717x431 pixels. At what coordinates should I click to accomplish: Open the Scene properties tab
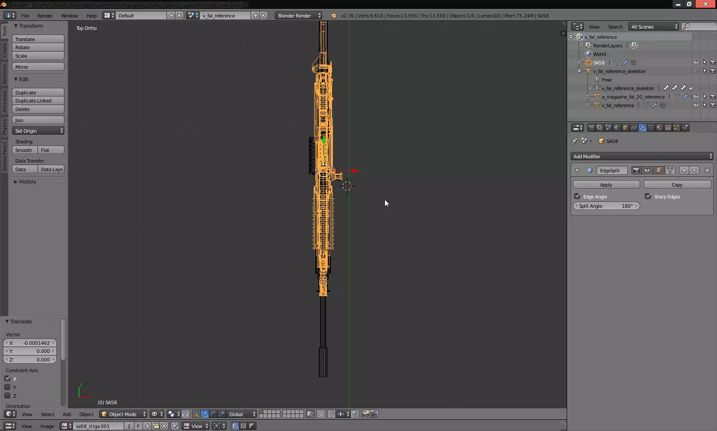[608, 128]
